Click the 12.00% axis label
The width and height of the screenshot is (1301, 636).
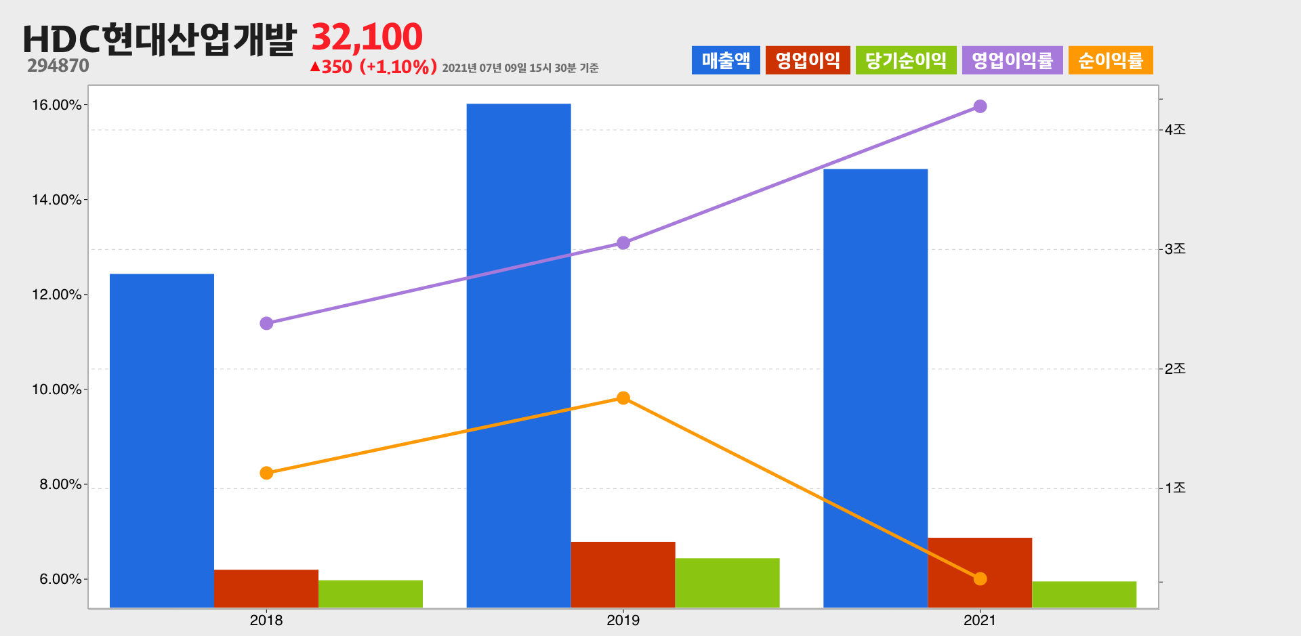point(57,295)
